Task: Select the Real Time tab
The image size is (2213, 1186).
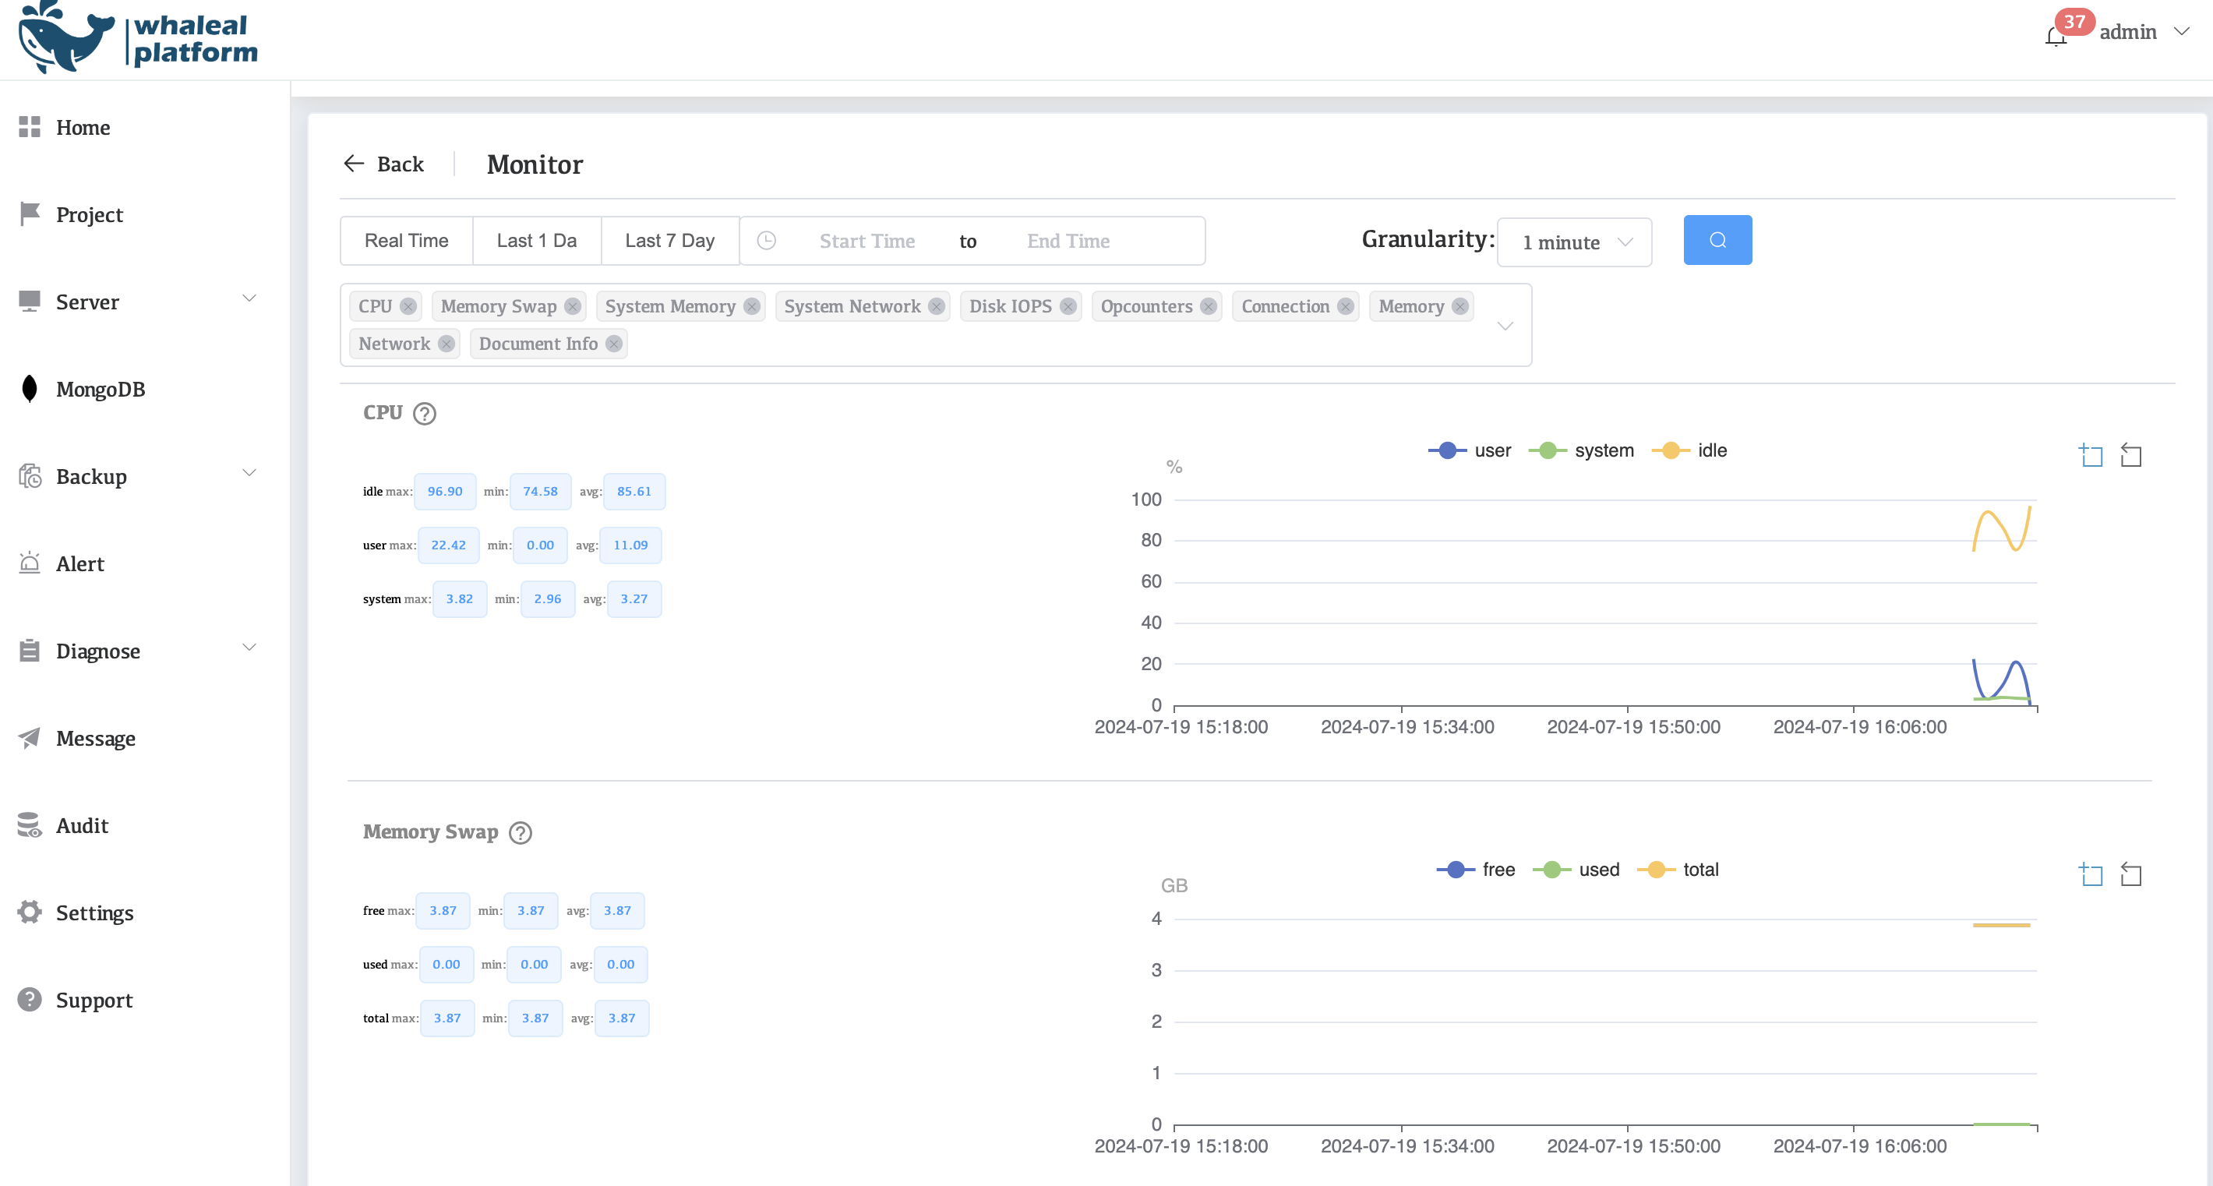Action: pos(405,241)
